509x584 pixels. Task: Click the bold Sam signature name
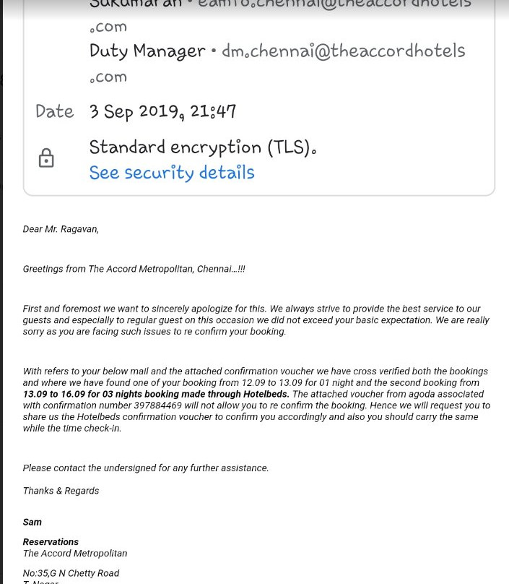coord(32,522)
